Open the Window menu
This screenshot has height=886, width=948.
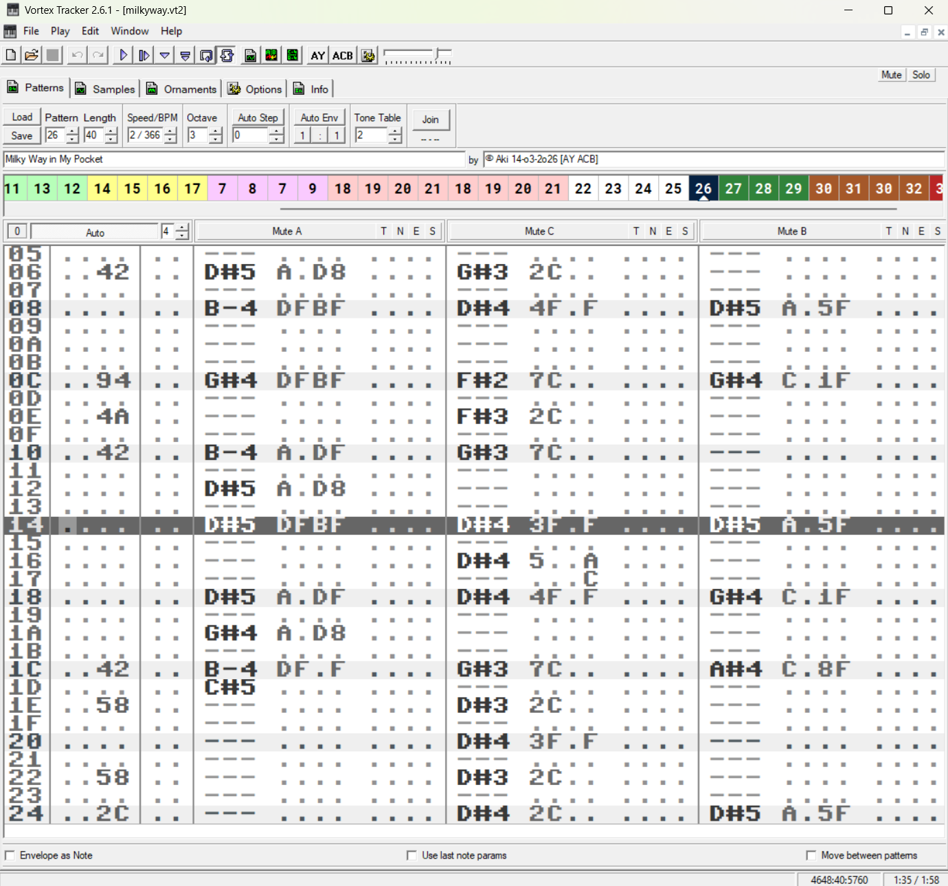click(129, 31)
